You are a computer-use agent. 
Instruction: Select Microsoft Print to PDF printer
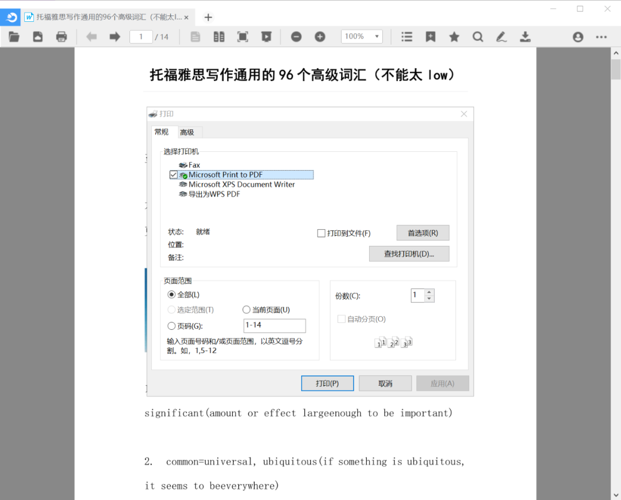pos(246,175)
